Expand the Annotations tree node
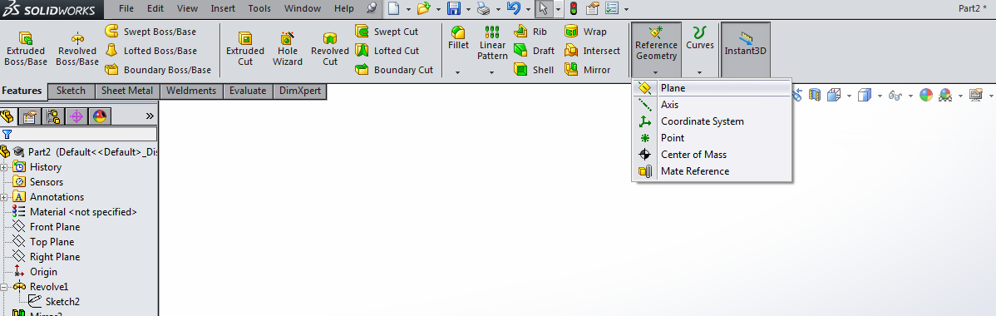This screenshot has width=996, height=316. 4,197
